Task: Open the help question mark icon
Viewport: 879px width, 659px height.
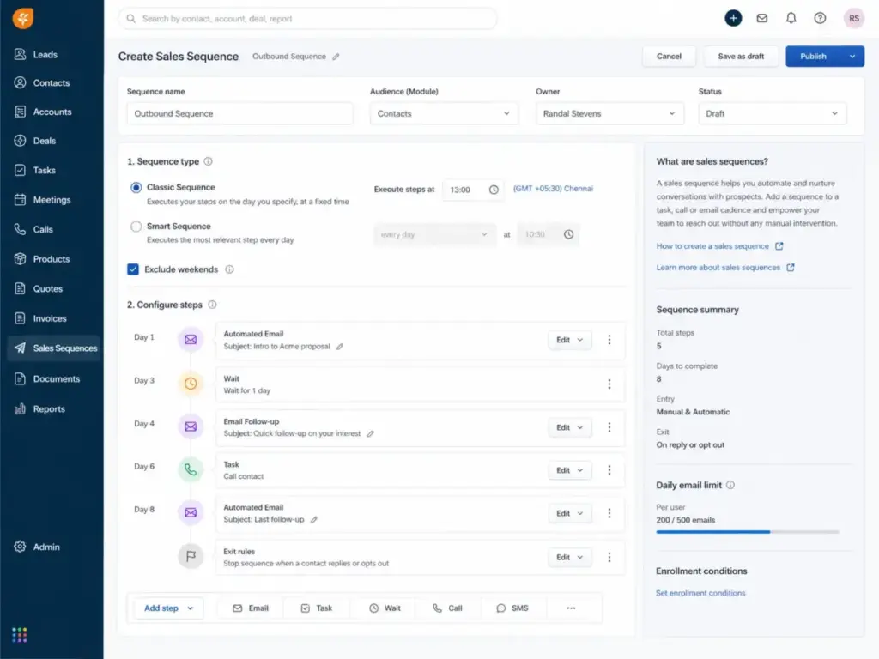Action: [820, 18]
